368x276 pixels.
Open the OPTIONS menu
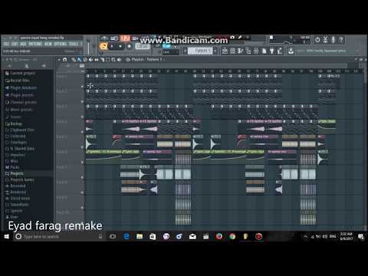pos(61,44)
